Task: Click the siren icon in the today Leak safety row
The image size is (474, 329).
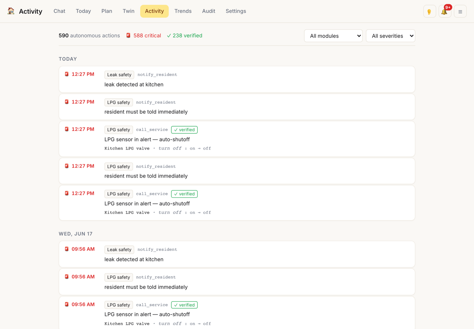Action: [67, 74]
